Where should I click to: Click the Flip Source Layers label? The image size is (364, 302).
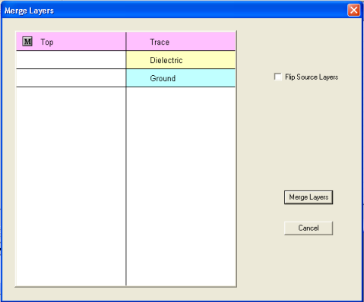pos(312,77)
